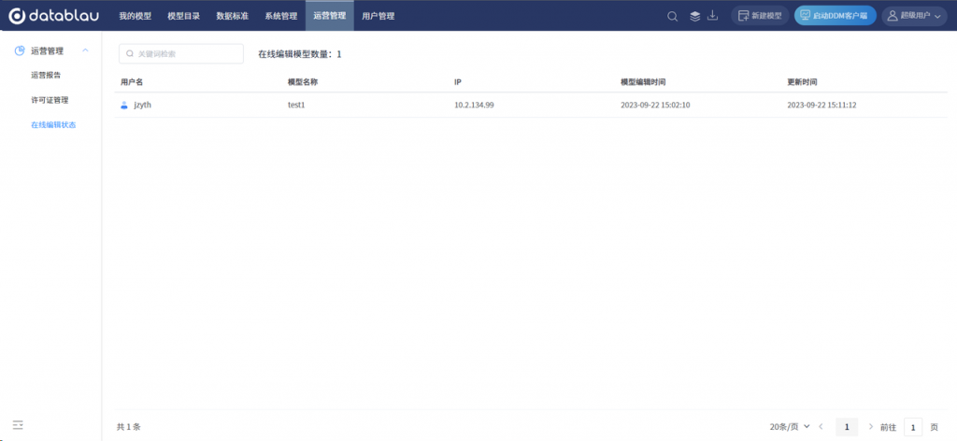Click the 模型名称 column header
The image size is (957, 441).
point(303,81)
